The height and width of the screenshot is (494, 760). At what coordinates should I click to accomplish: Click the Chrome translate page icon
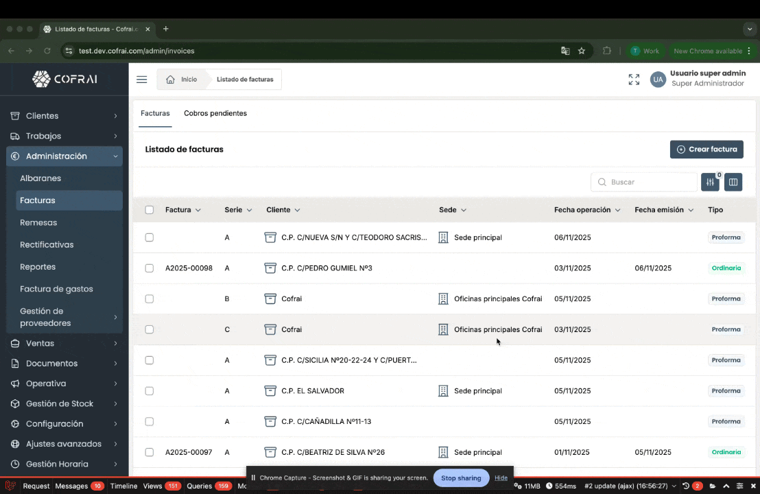(x=565, y=51)
